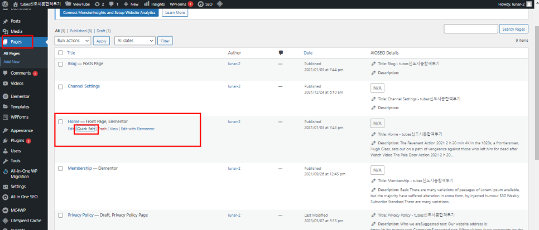Image resolution: width=539 pixels, height=230 pixels.
Task: Click the Apply button
Action: 101,41
